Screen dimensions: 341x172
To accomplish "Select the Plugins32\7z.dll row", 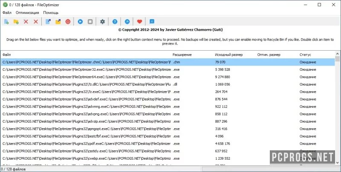I will [x=168, y=84].
